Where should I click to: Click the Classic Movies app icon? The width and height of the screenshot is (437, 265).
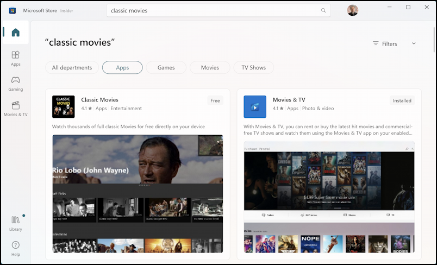pyautogui.click(x=63, y=106)
